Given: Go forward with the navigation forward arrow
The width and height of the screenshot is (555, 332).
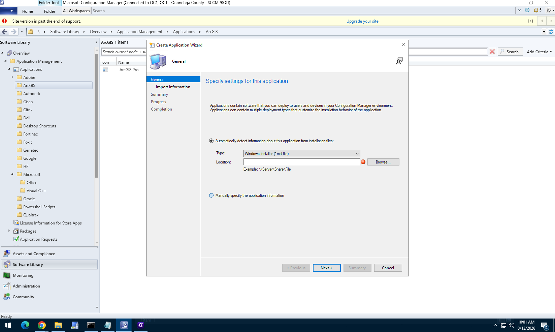Looking at the screenshot, I should 13,32.
